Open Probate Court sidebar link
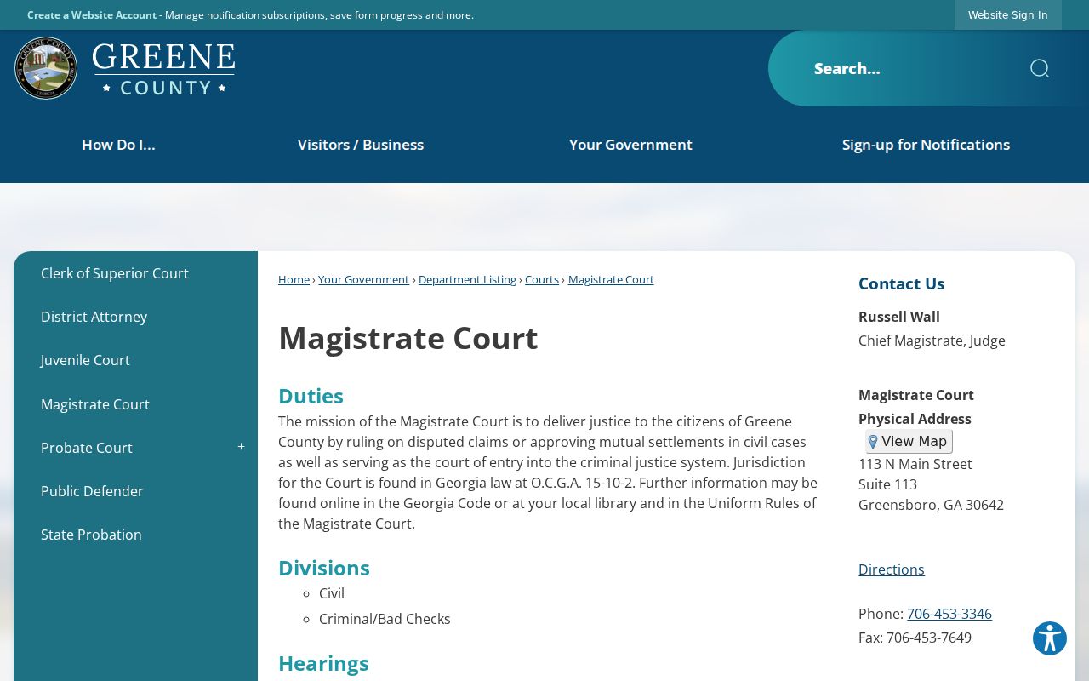This screenshot has height=681, width=1089. (87, 448)
